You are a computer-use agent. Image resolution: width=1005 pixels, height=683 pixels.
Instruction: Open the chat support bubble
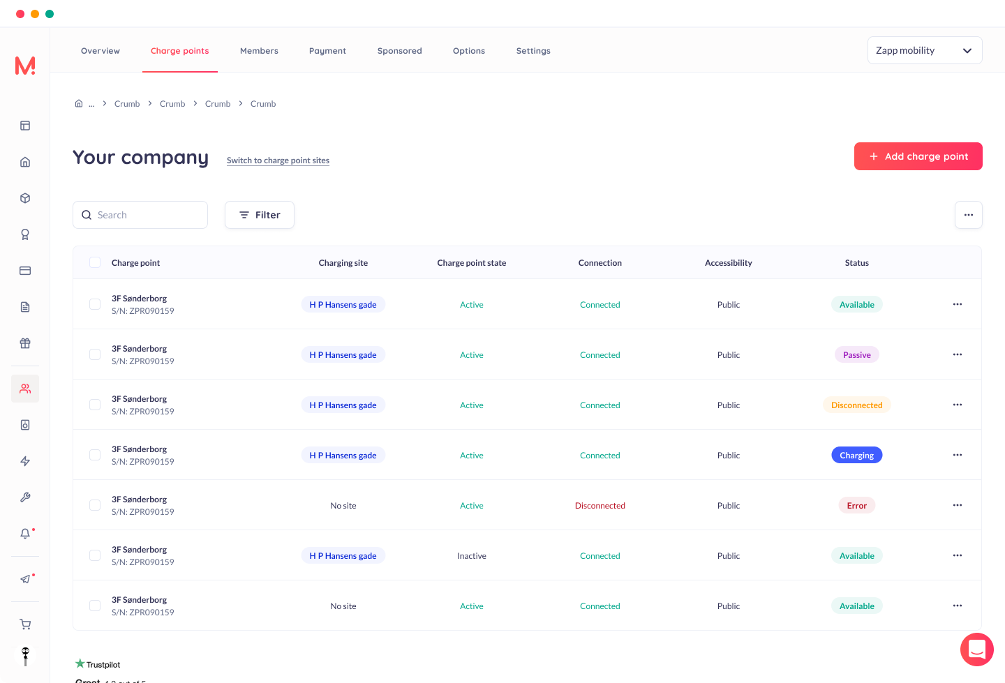(977, 650)
